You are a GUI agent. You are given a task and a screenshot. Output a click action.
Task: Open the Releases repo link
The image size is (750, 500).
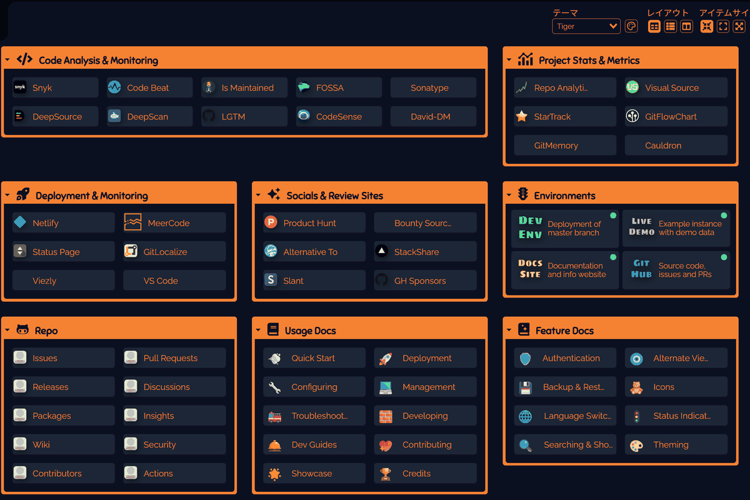(x=64, y=387)
